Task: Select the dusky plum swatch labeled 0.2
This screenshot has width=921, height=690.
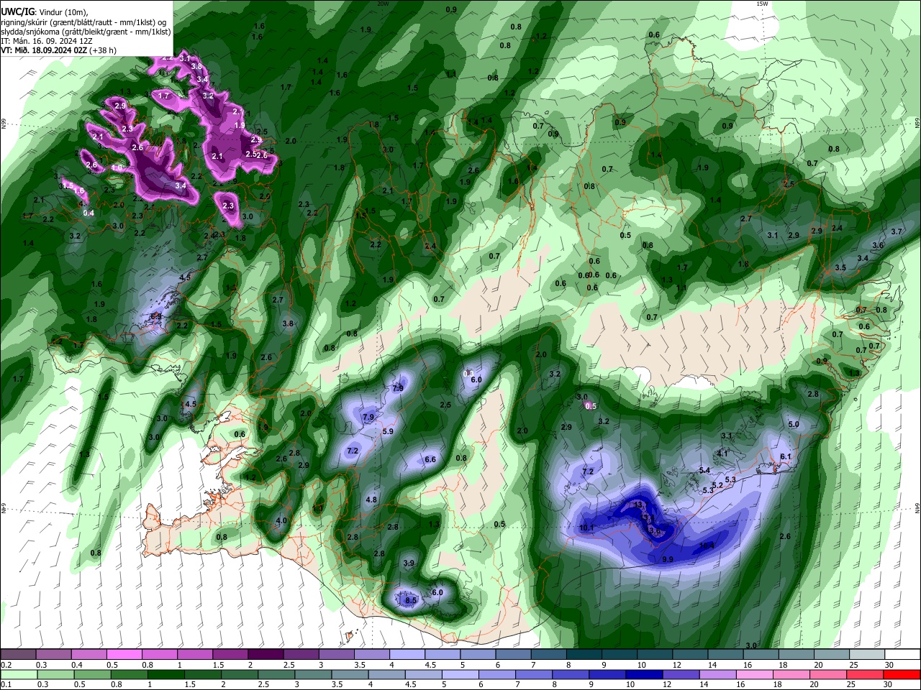Action: click(17, 654)
